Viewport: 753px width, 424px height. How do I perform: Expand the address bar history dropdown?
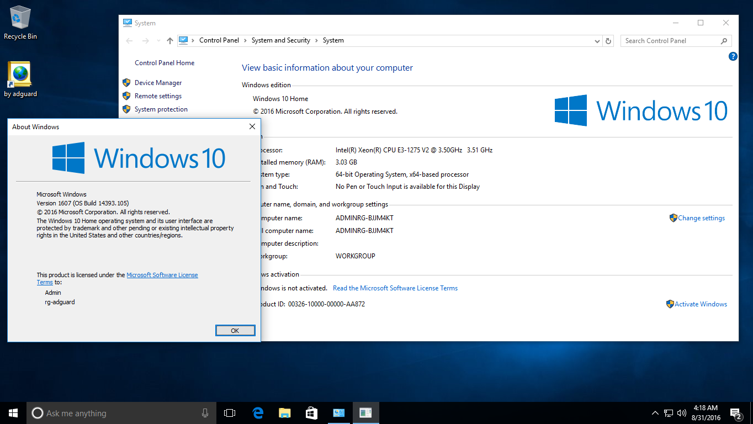tap(597, 41)
